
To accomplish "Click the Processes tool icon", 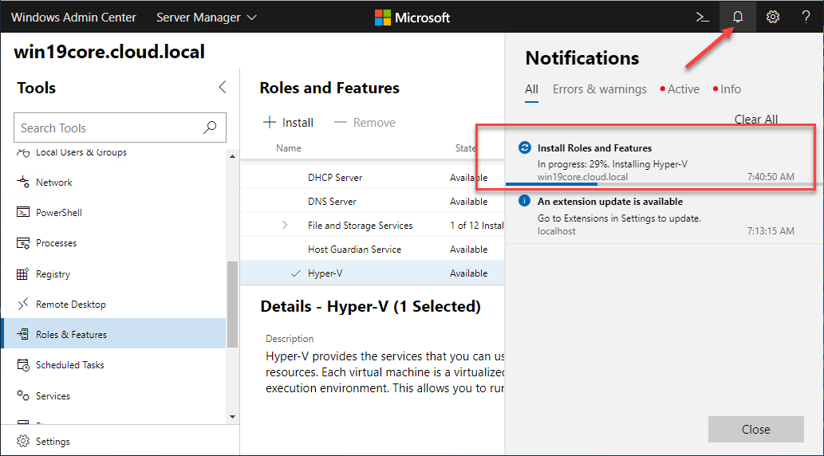I will coord(23,242).
